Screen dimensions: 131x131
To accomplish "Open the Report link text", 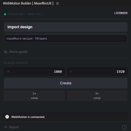I will coord(14,127).
